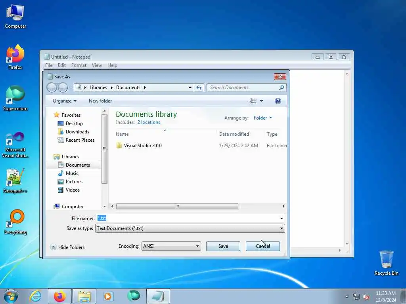Screen dimensions: 406x304
Task: Open the Arrange by Folder dropdown
Action: click(x=263, y=118)
